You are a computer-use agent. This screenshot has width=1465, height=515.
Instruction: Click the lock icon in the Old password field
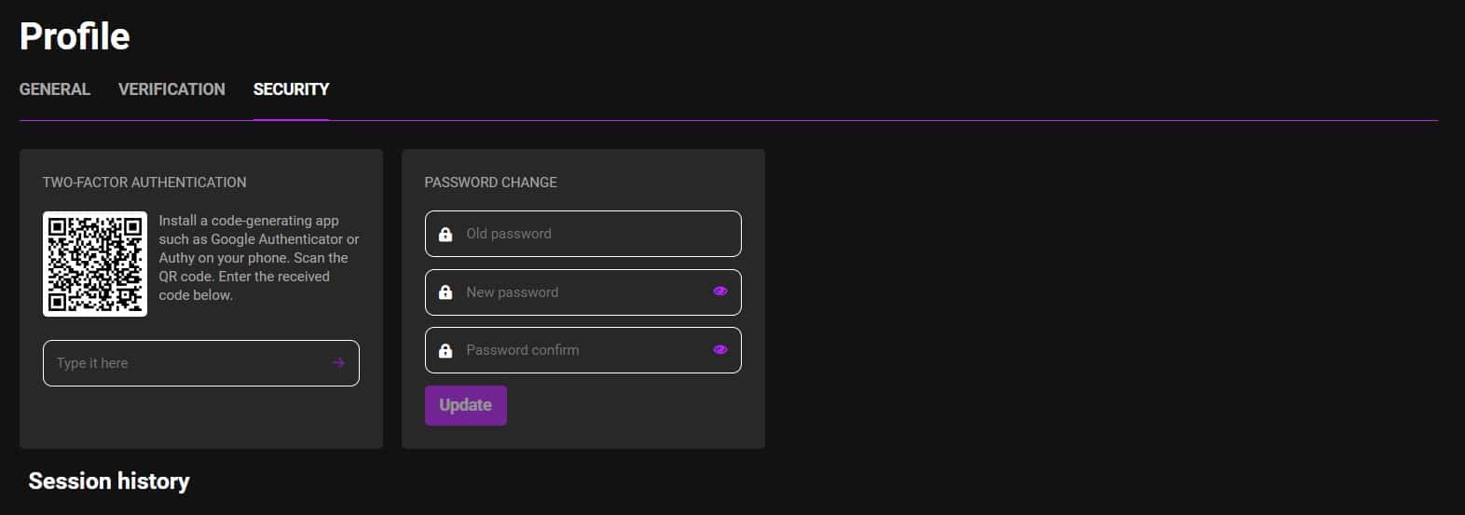pos(445,234)
